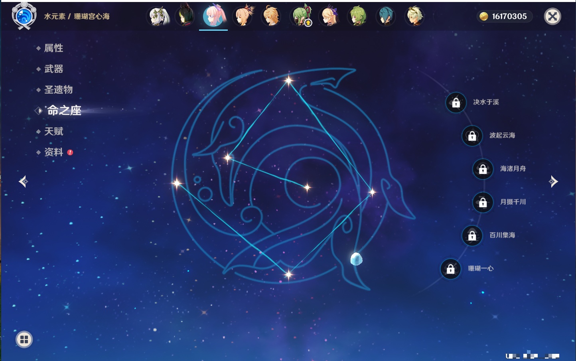
Task: Click the locked node icon for 海渚月舟
Action: 483,169
